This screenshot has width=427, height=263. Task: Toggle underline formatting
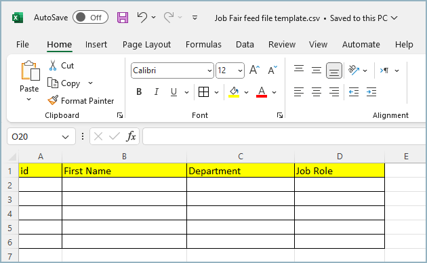(x=174, y=92)
